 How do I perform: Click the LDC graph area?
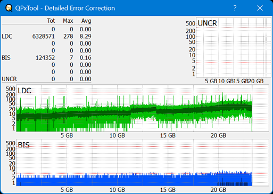coord(142,108)
